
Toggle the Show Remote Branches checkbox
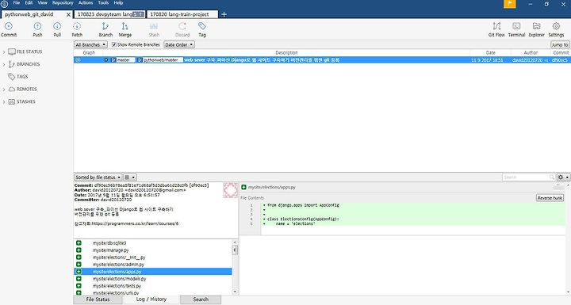tap(113, 44)
